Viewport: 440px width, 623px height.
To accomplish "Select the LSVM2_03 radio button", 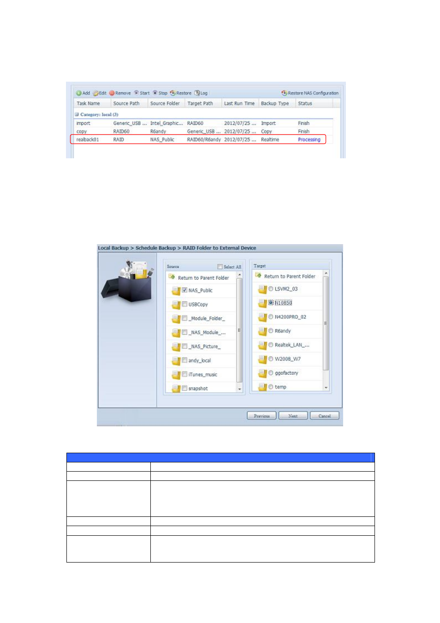I will 271,289.
